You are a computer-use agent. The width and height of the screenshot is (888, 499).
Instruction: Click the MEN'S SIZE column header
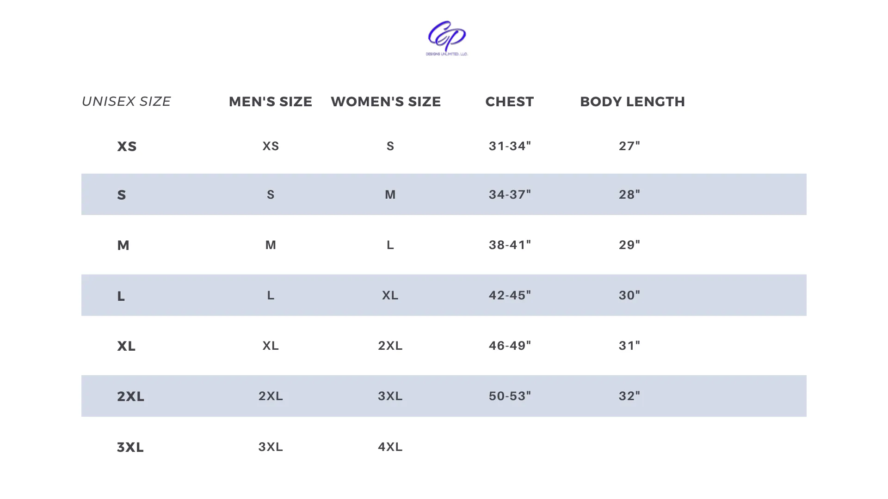pos(271,101)
